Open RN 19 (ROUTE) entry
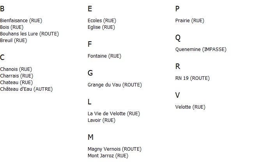The width and height of the screenshot is (263, 162). click(x=192, y=78)
